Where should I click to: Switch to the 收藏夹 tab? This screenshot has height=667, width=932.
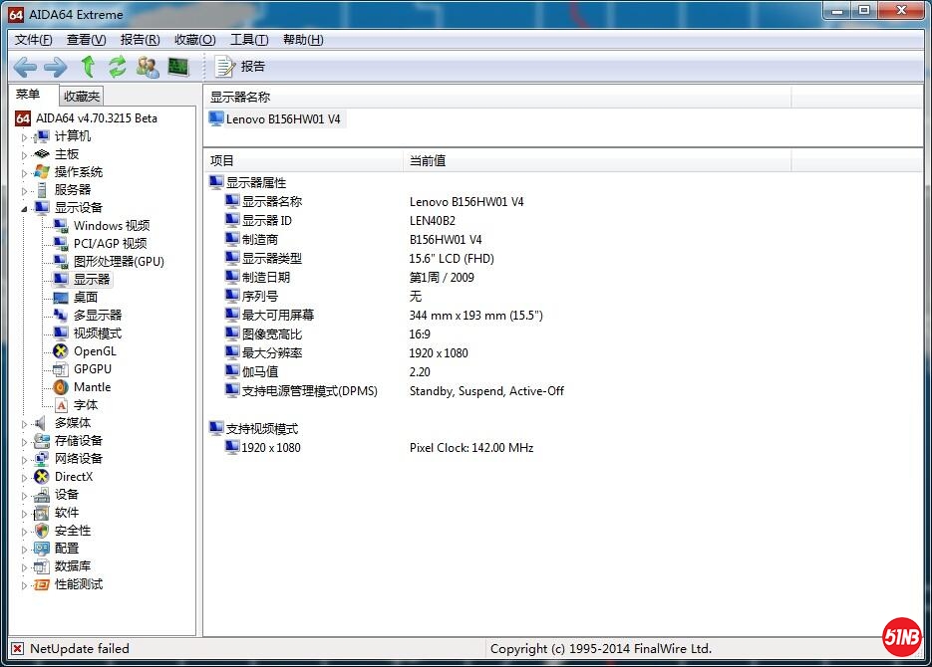[x=82, y=97]
